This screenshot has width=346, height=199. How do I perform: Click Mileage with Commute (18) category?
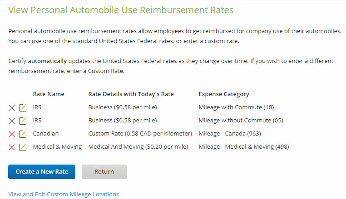pyautogui.click(x=236, y=107)
